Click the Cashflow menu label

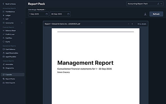coord(9,38)
